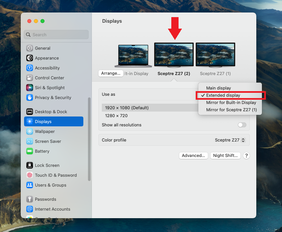This screenshot has width=282, height=232.
Task: Open the Color profile Sceptre Z27 dropdown
Action: [230, 140]
